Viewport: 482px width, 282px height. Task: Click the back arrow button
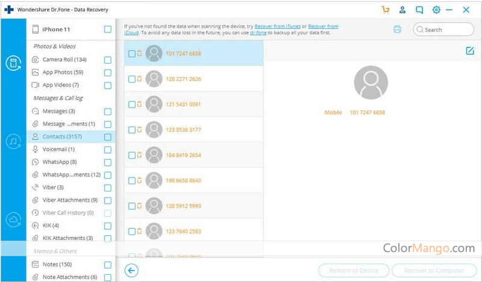pyautogui.click(x=131, y=271)
